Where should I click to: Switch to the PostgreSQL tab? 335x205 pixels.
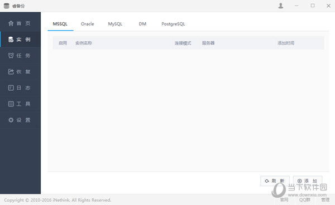pyautogui.click(x=173, y=24)
